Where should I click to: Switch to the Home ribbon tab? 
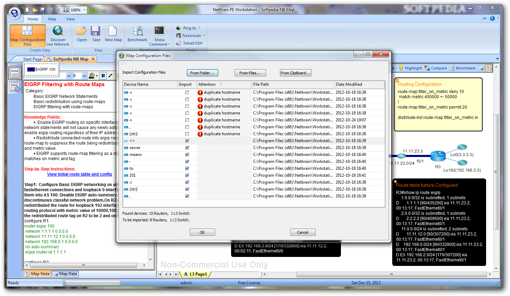[33, 19]
